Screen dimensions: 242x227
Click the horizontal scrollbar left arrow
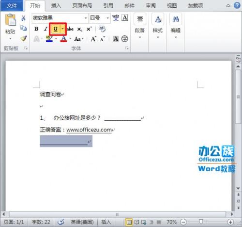coord(4,214)
